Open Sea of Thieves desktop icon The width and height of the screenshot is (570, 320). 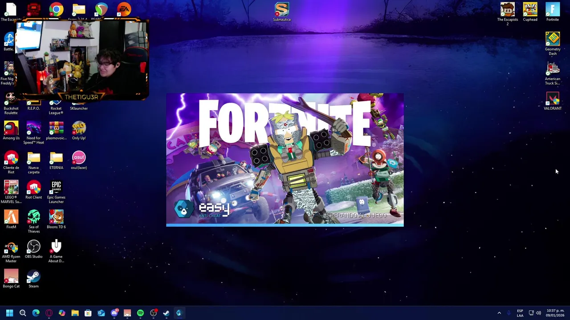tap(33, 221)
